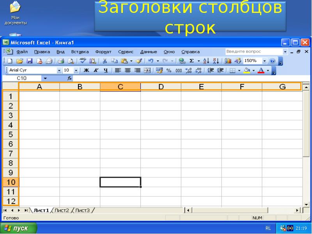This screenshot has height=234, width=312.
Task: Toggle italic formatting (К)
Action: click(96, 71)
